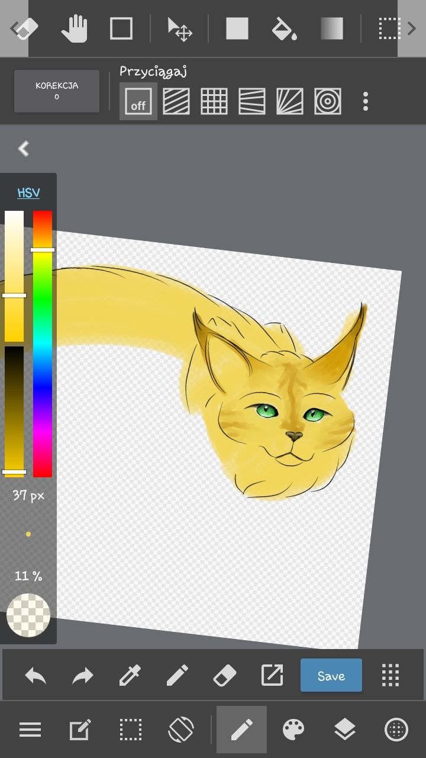The height and width of the screenshot is (758, 426).
Task: Adjust the hue rainbow slider
Action: 43,343
